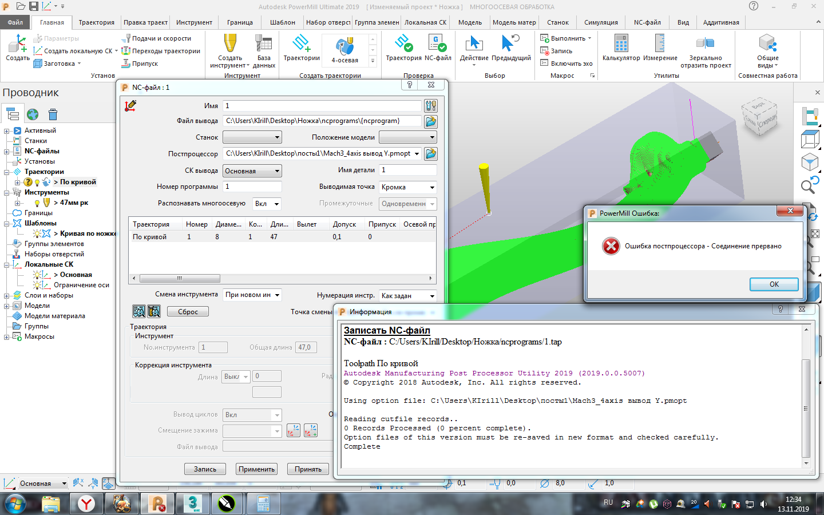This screenshot has width=824, height=515.
Task: Click the Действие selection tool
Action: pos(474,49)
